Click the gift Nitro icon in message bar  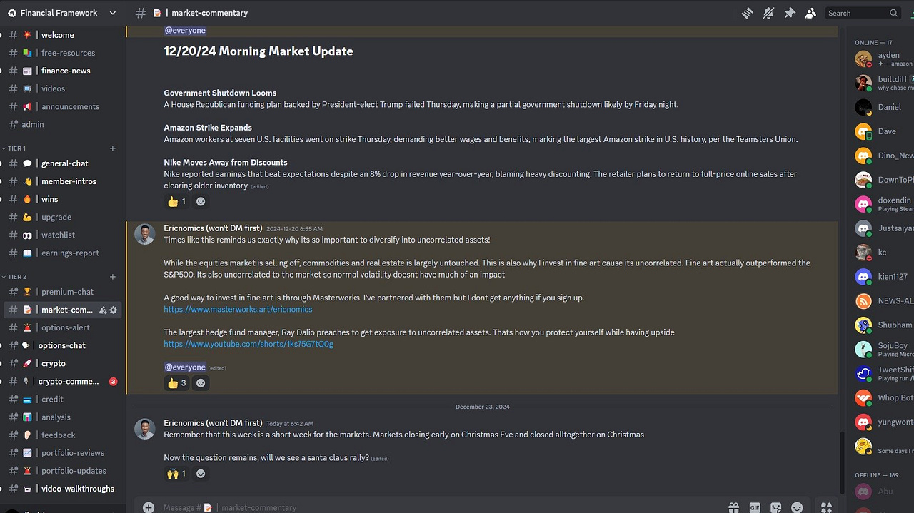tap(733, 507)
